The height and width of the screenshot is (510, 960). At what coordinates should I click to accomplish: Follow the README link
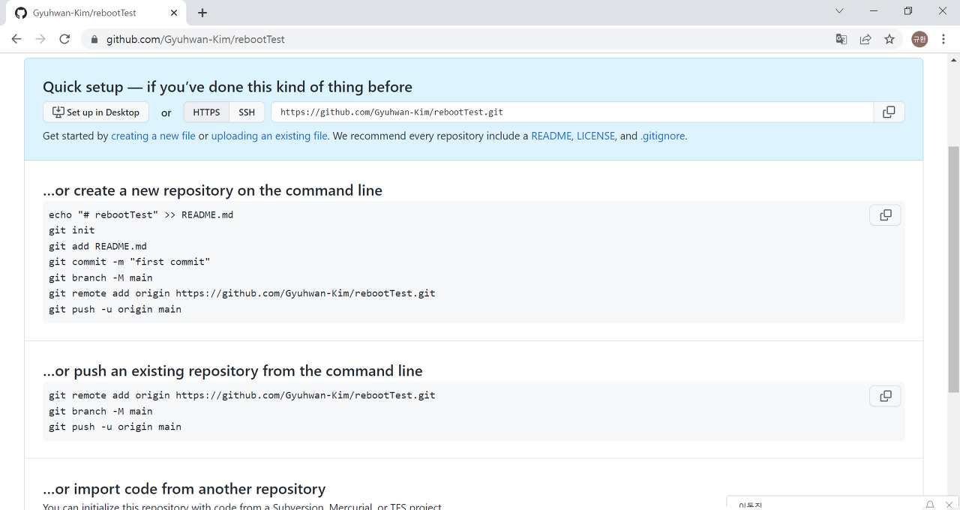click(551, 136)
